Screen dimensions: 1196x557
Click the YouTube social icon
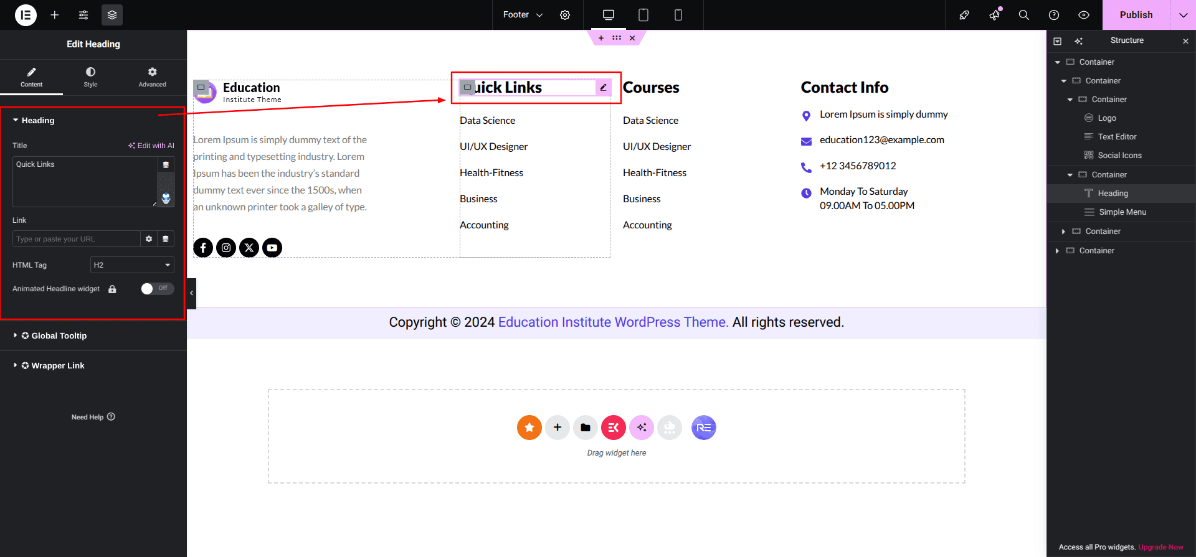(272, 248)
